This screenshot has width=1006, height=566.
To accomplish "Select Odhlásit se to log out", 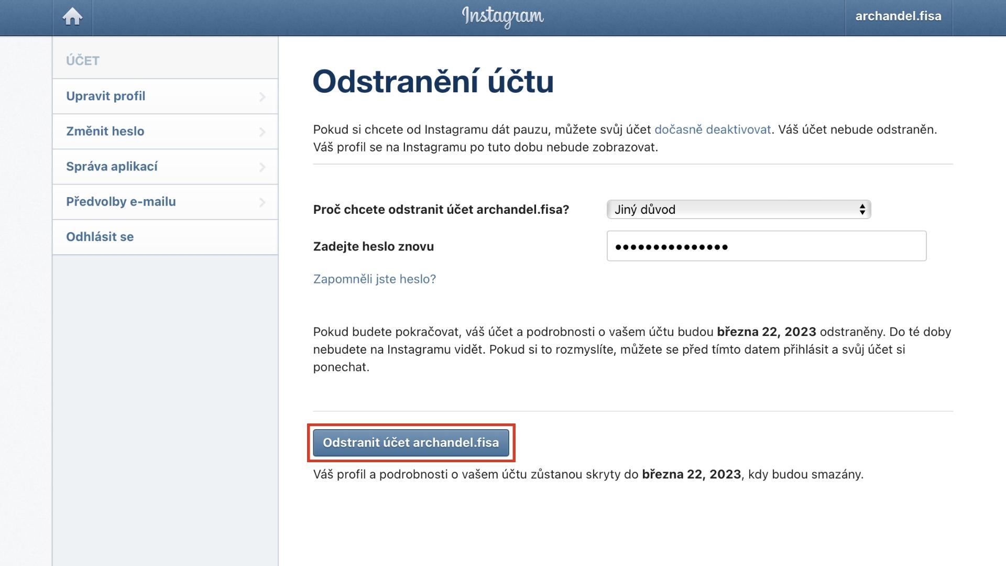I will point(165,237).
